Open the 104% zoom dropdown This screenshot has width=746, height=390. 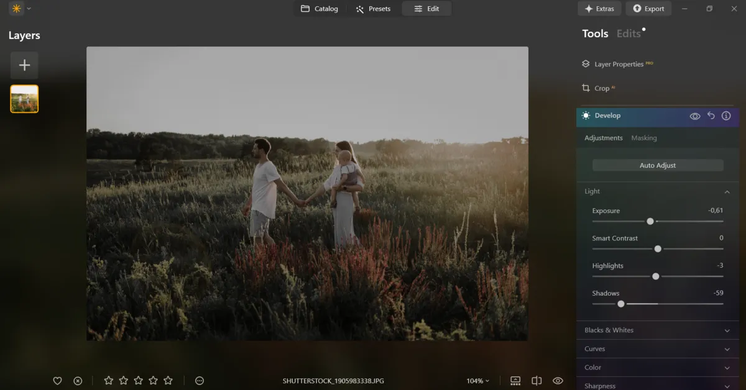[477, 381]
